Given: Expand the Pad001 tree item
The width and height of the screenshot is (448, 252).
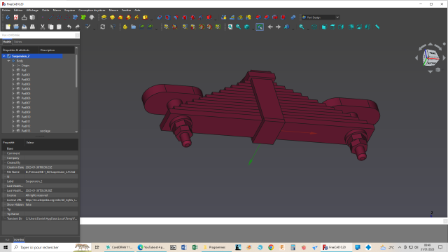Looking at the screenshot, I should tap(13, 75).
